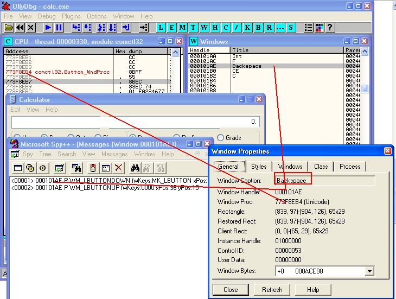This screenshot has width=396, height=299.
Task: Open Spy++ Threads view single gear icon
Action: 43,168
